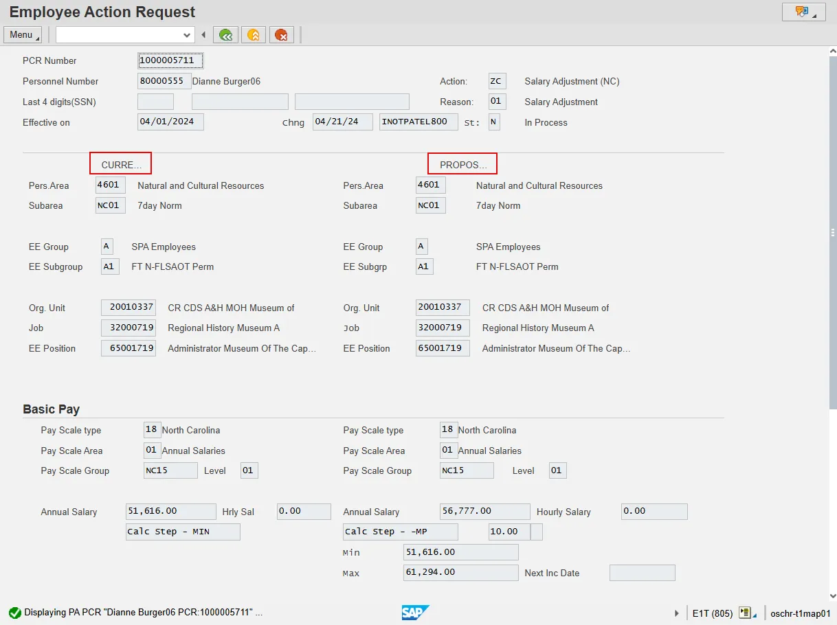The height and width of the screenshot is (625, 837).
Task: Select the Personnel Number field
Action: (164, 81)
